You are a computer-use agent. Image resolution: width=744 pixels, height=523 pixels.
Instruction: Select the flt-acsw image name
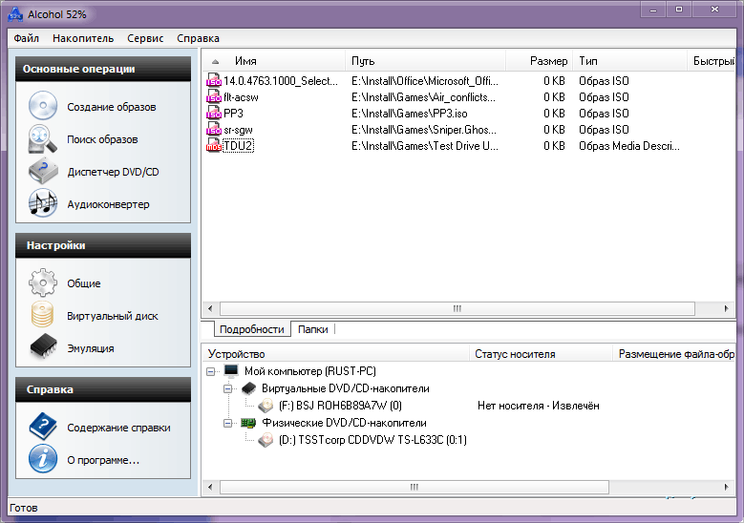point(241,97)
